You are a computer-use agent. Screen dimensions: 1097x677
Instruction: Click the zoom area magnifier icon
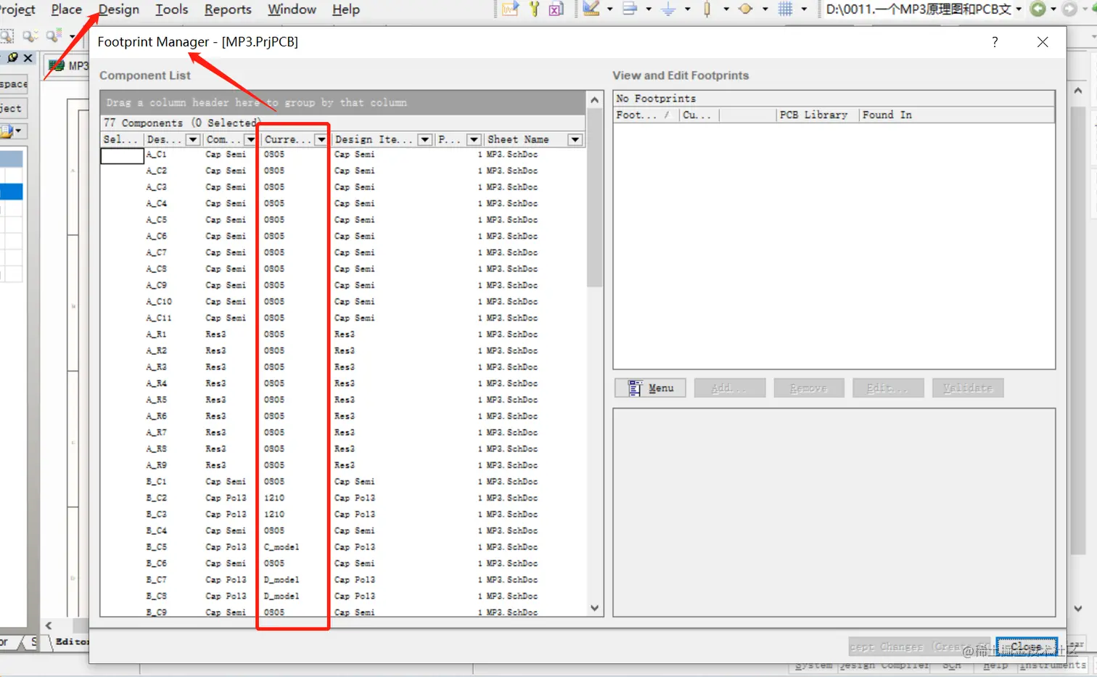tap(7, 36)
